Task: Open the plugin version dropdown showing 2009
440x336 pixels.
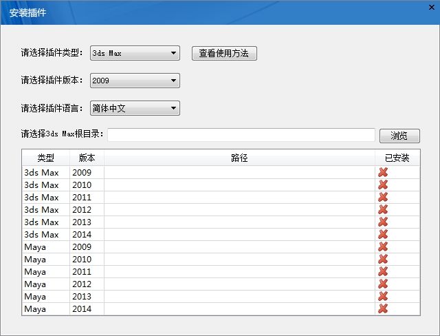Action: tap(135, 81)
